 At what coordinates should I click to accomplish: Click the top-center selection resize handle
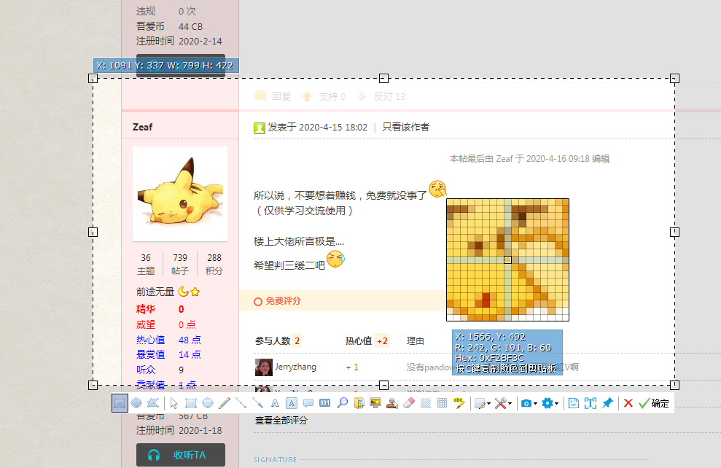coord(384,78)
